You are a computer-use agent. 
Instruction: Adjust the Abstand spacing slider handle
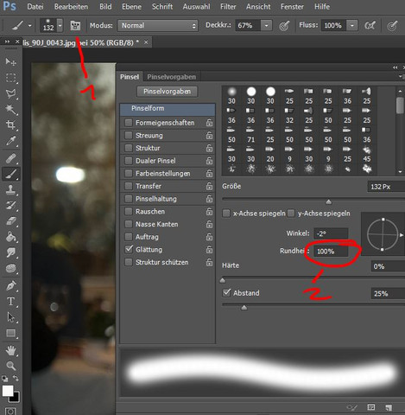(x=244, y=308)
